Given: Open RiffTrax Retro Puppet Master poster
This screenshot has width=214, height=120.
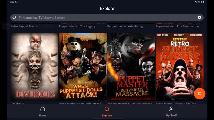Looking at the screenshot, I should pos(180,67).
